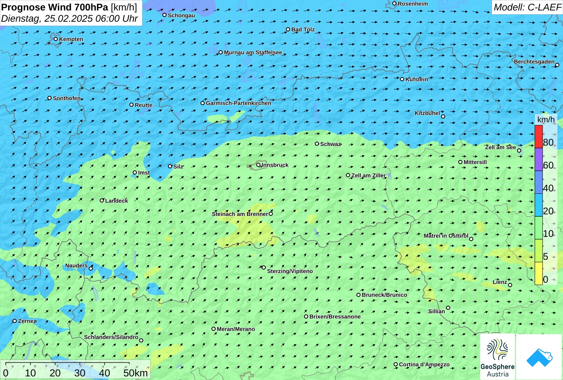Click the Rosenheim city marker
Viewport: 563px width, 380px height.
(395, 4)
